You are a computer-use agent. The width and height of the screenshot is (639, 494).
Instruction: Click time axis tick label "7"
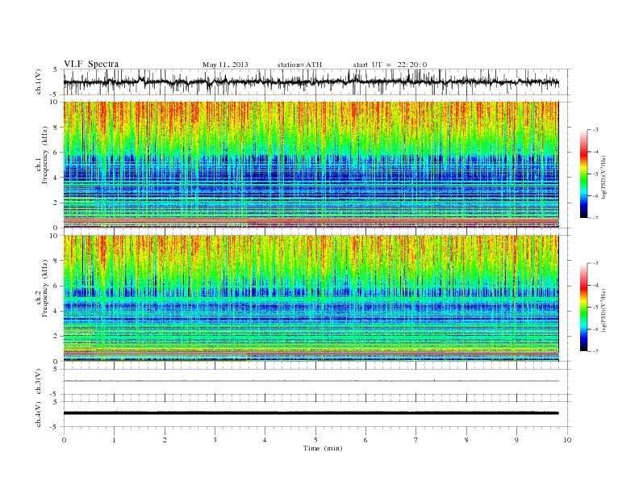416,440
